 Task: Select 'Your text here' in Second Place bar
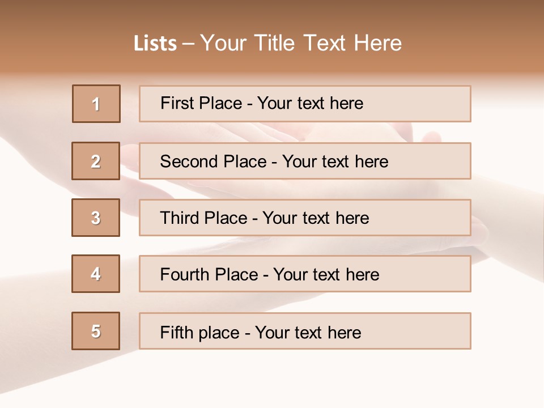coord(335,161)
